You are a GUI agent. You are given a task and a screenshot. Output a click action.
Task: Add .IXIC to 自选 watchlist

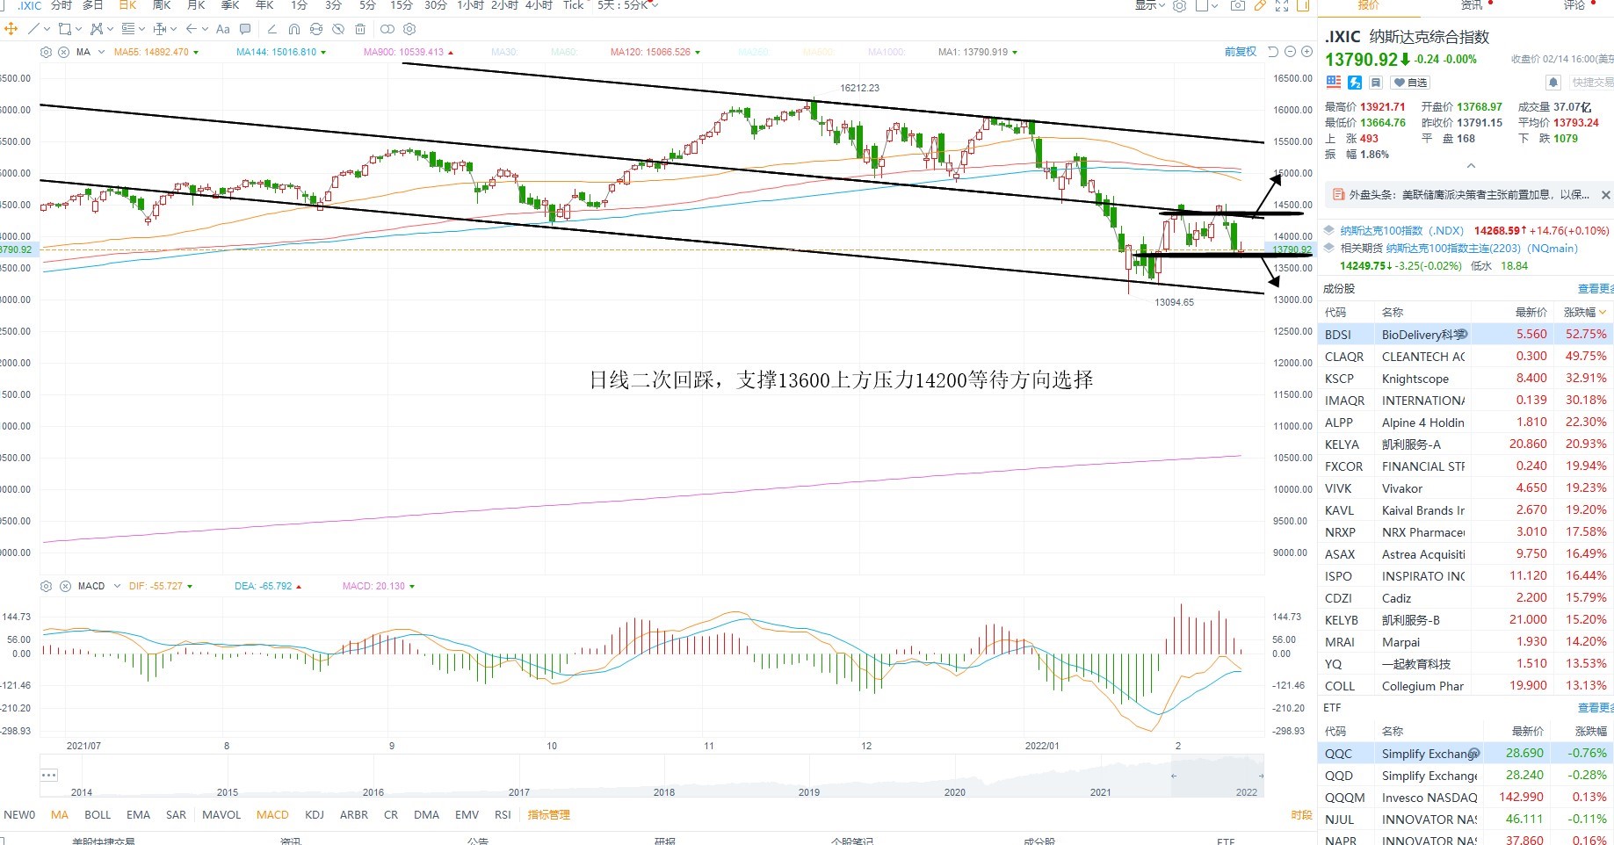(1410, 83)
